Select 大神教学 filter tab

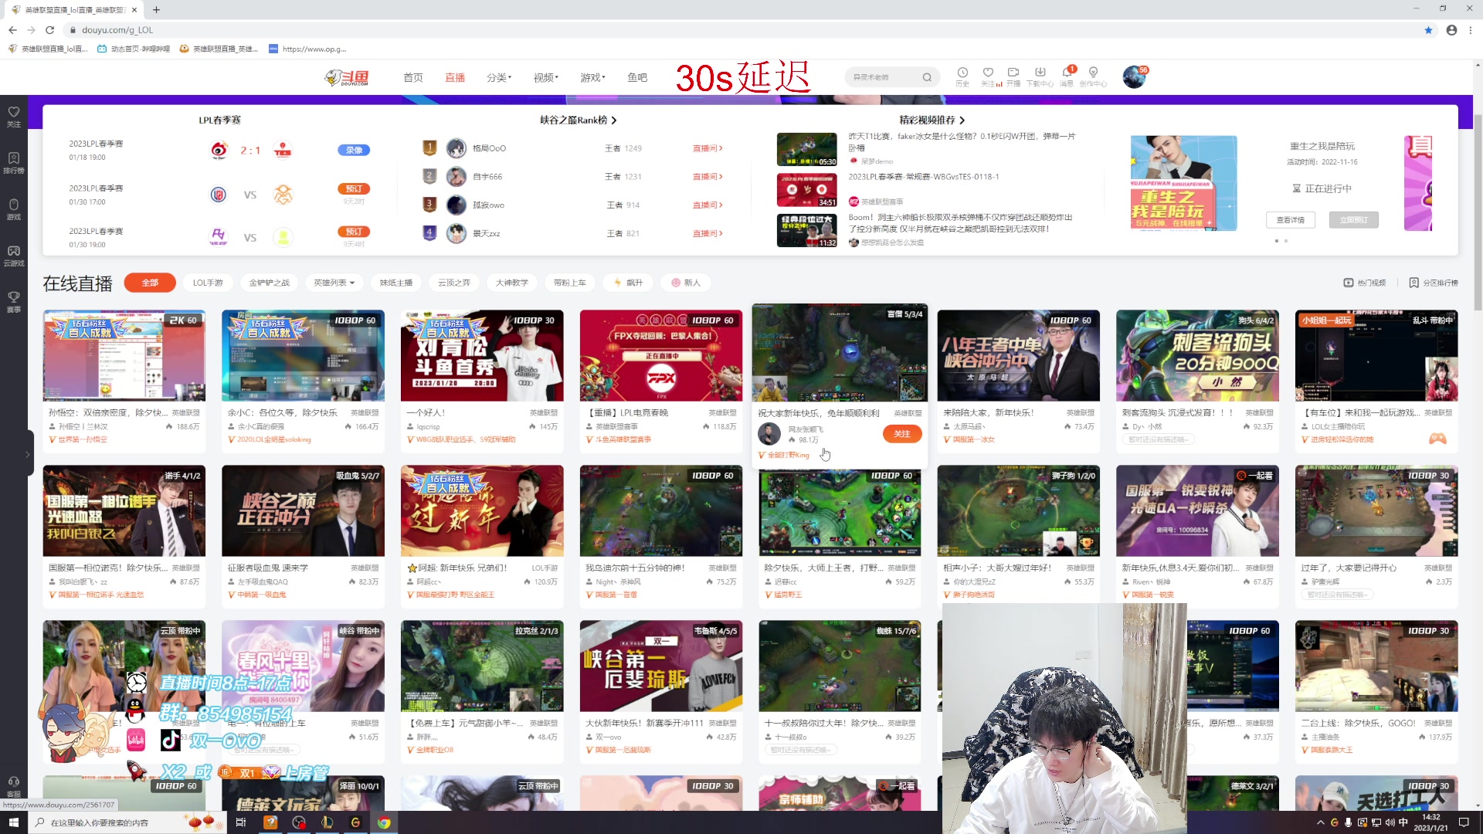511,283
